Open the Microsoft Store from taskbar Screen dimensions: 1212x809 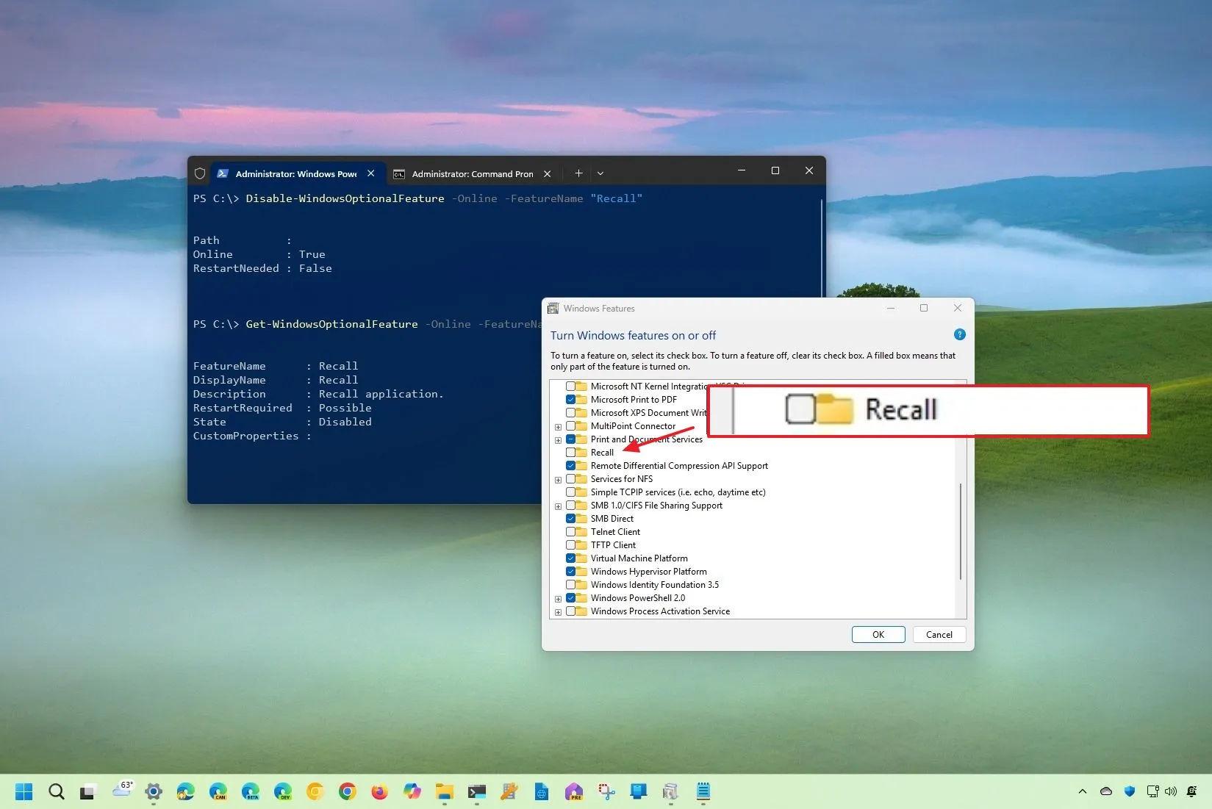click(638, 791)
